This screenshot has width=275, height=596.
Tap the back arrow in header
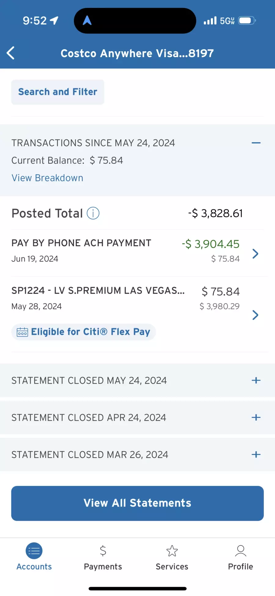click(x=11, y=53)
